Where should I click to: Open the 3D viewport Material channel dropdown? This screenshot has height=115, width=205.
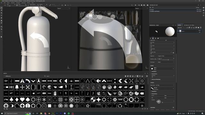64,9
